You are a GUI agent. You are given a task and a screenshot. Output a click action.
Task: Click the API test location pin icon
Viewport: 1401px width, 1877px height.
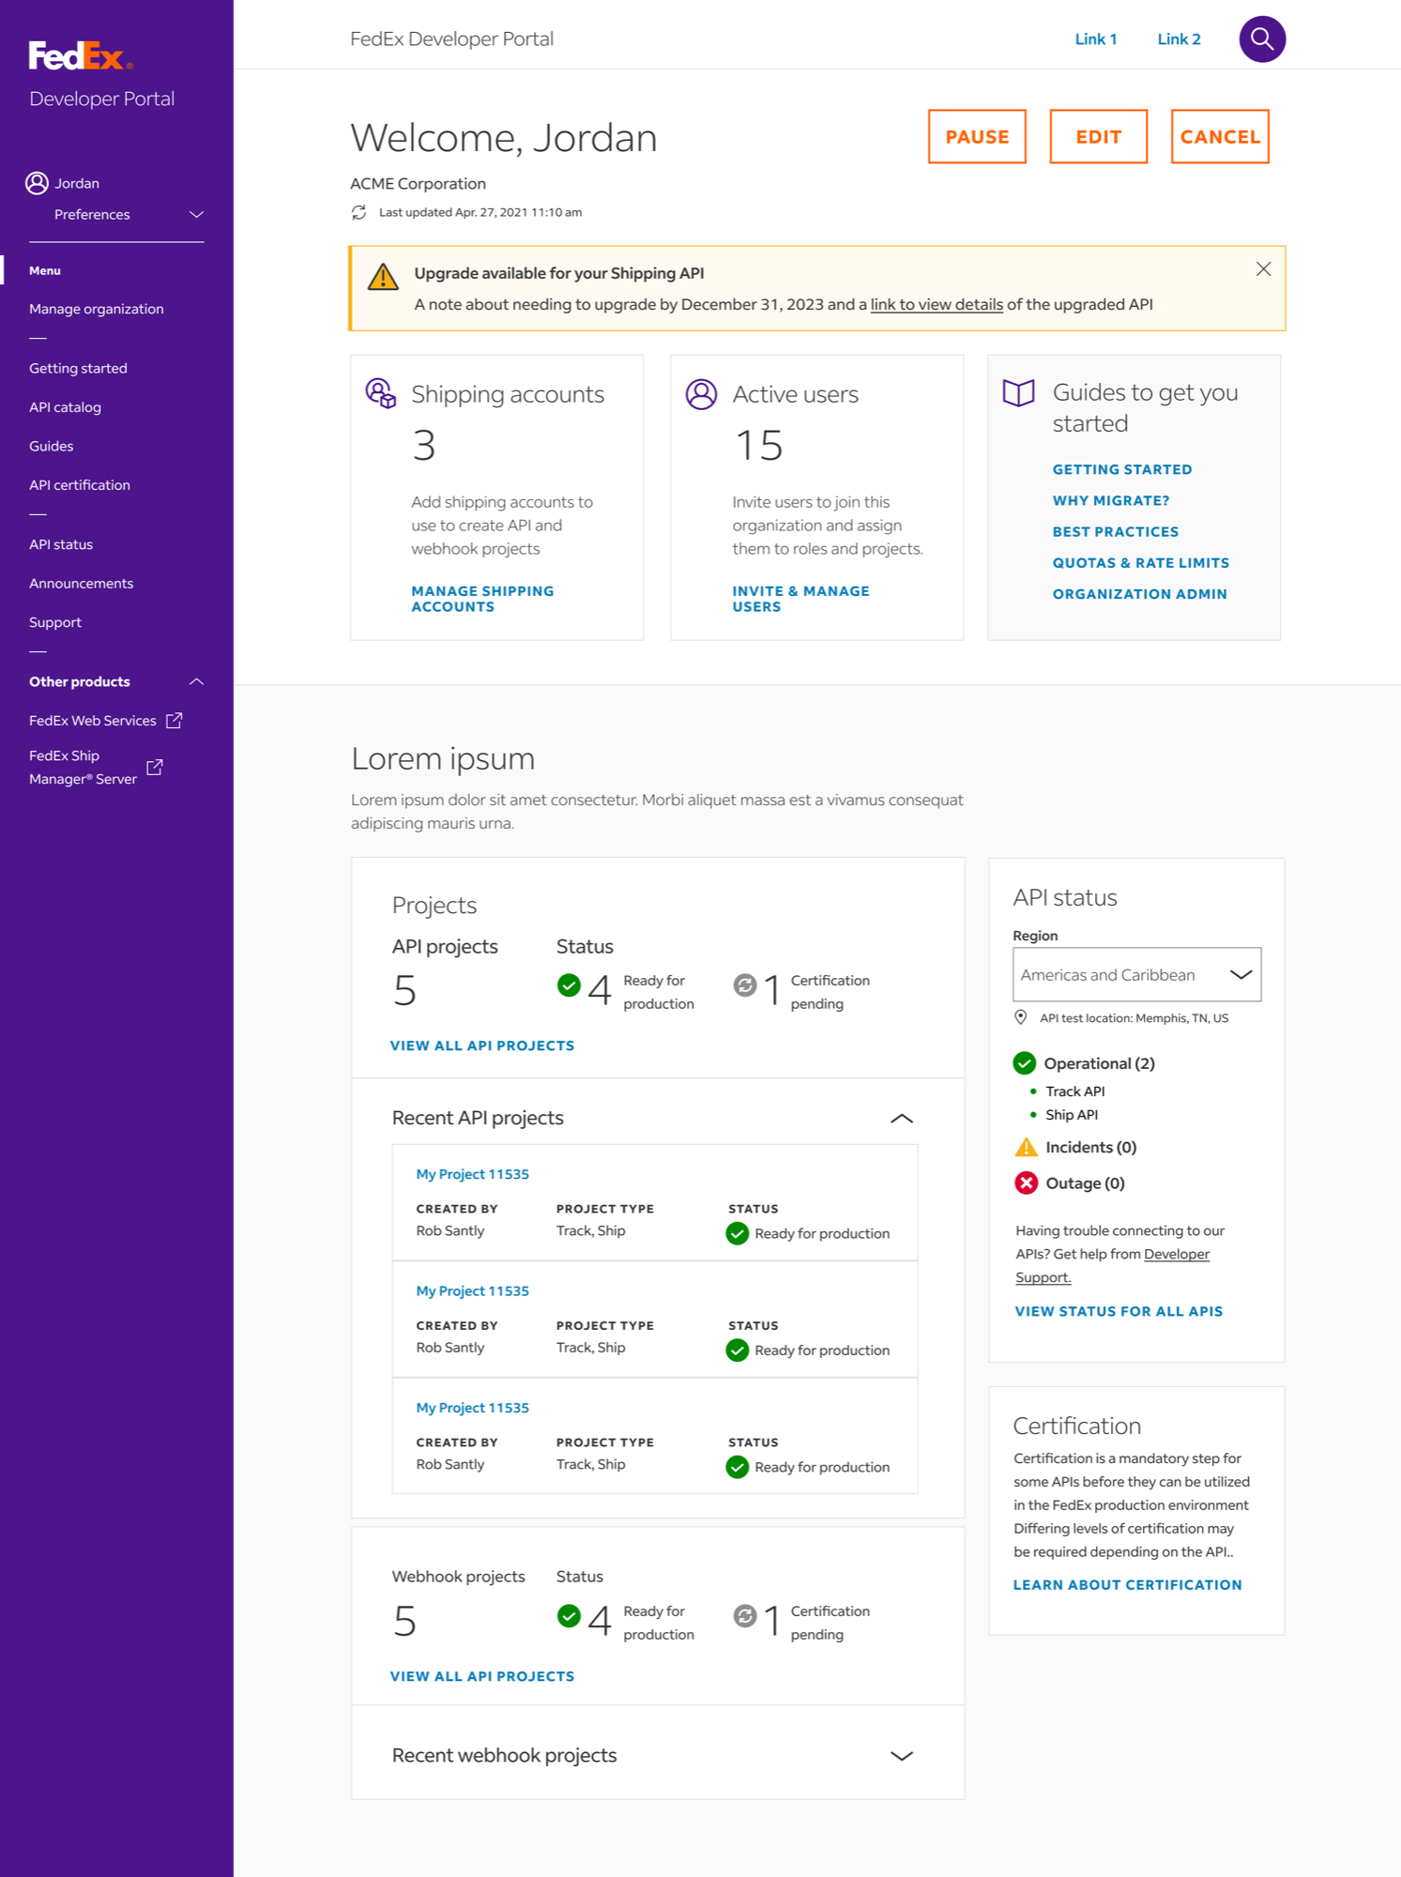pyautogui.click(x=1021, y=1018)
